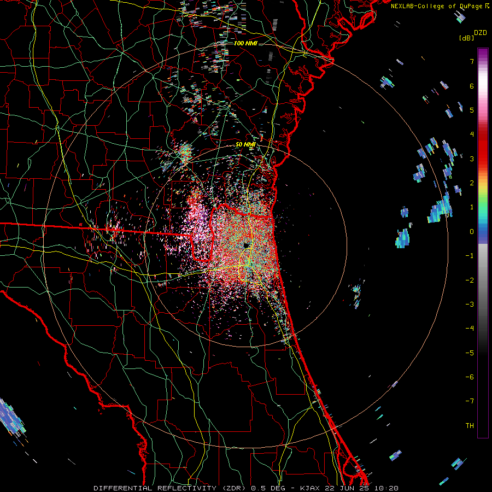Select the -1 value on the scale
Image resolution: width=492 pixels, height=492 pixels.
click(470, 256)
